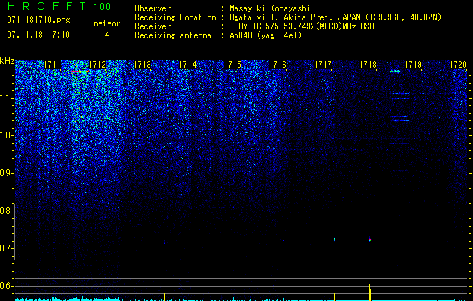Click the meteor echo dot below 1716
The height and width of the screenshot is (301, 473).
click(283, 240)
